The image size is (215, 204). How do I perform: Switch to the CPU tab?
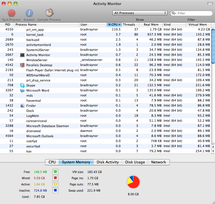[52, 162]
